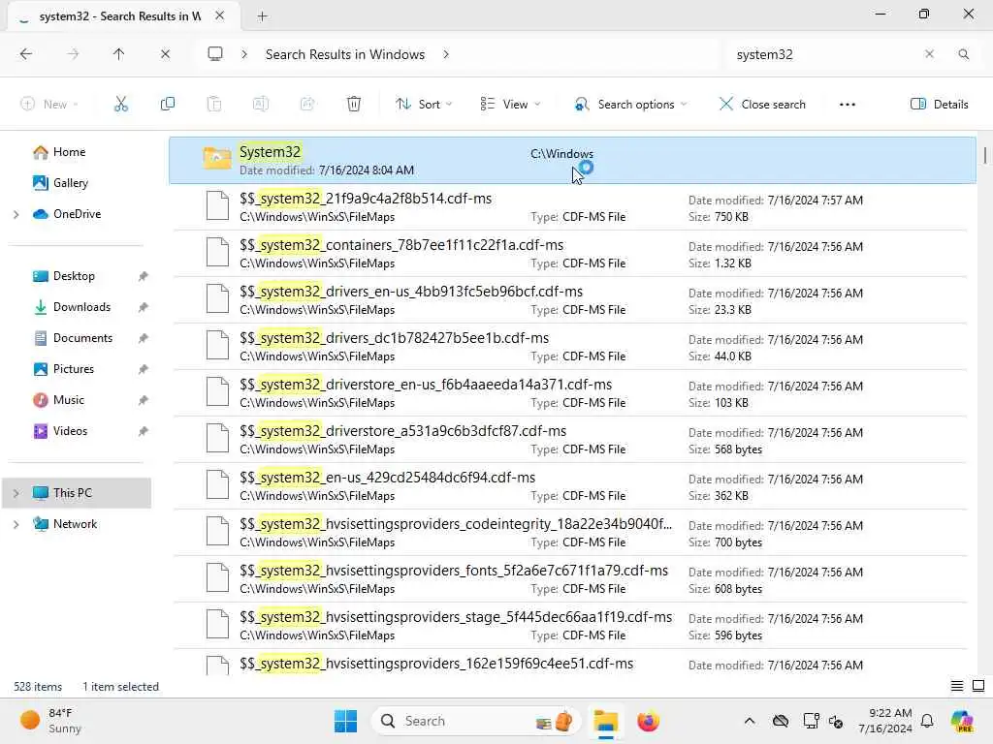
Task: Close the system32 search results tab
Action: pos(220,15)
